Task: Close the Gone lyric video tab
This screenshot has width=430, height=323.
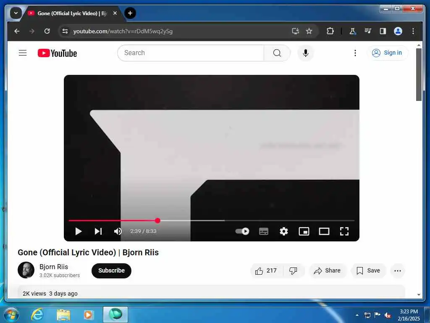Action: [x=115, y=13]
